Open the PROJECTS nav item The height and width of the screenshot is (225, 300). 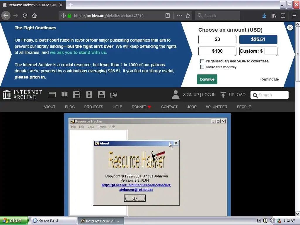(x=94, y=107)
